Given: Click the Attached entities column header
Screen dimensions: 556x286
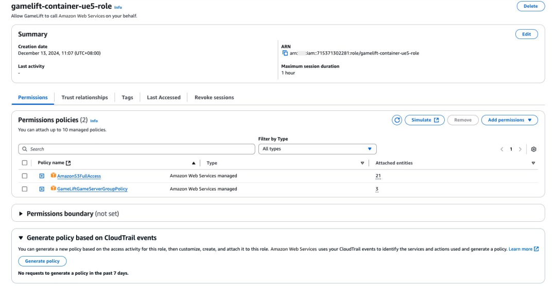Looking at the screenshot, I should point(394,163).
